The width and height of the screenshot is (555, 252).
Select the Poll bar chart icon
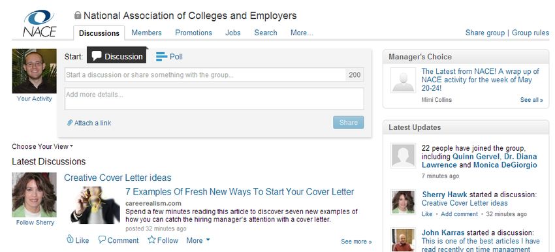click(161, 57)
